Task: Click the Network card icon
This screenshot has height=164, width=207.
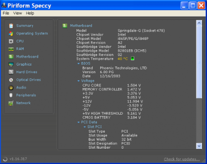Action: 11,103
